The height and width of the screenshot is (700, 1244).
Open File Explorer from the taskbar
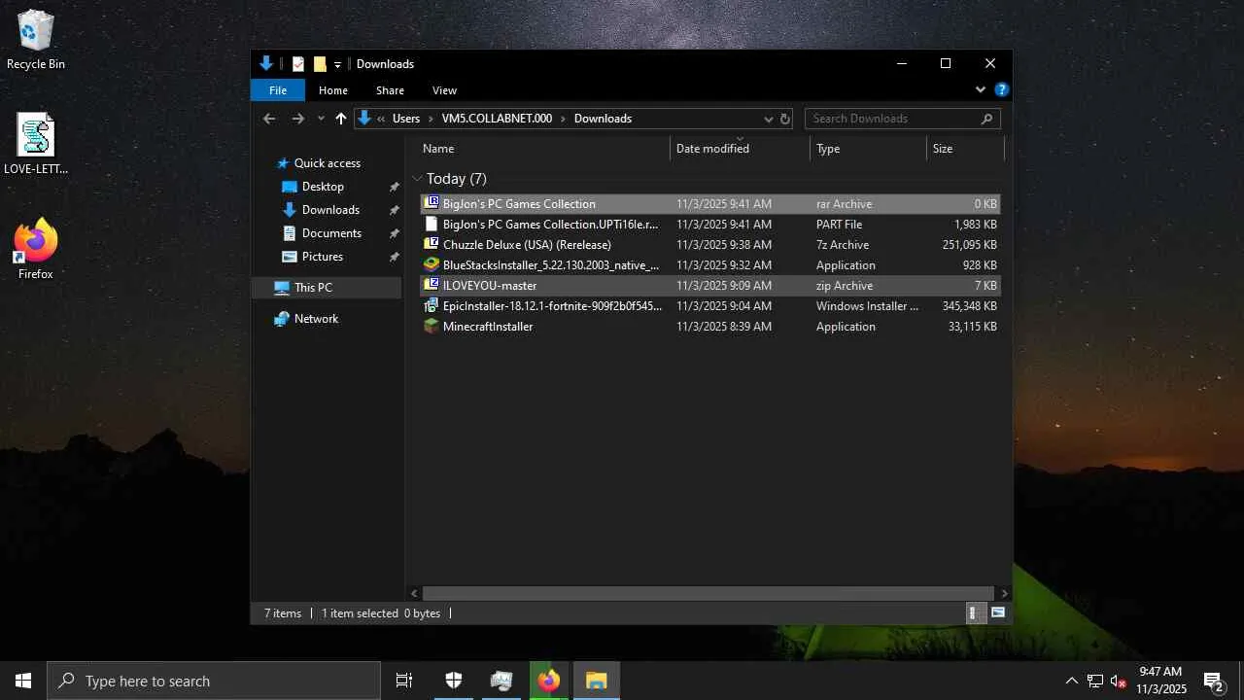click(x=597, y=681)
